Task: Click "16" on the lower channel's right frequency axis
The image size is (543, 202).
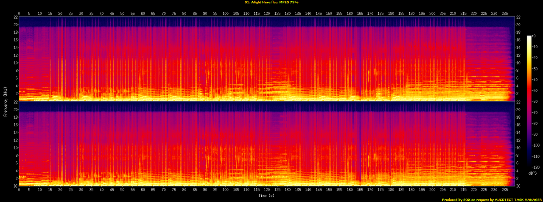Action: pos(519,125)
